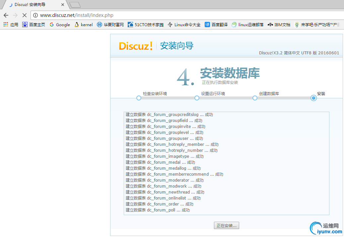Click the dc_forum_hotreply_number log line
Screen dimensions: 344x237
(172, 150)
